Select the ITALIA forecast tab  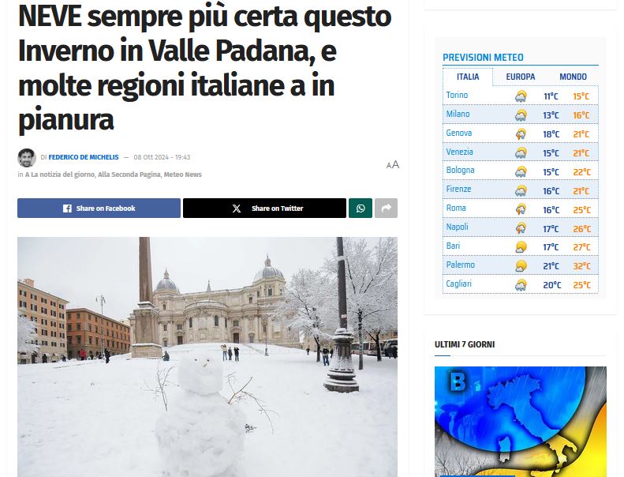[x=468, y=77]
